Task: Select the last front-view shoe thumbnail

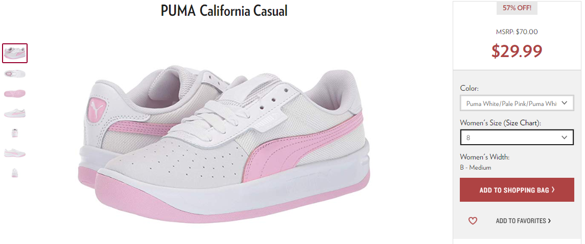Action: (x=15, y=173)
